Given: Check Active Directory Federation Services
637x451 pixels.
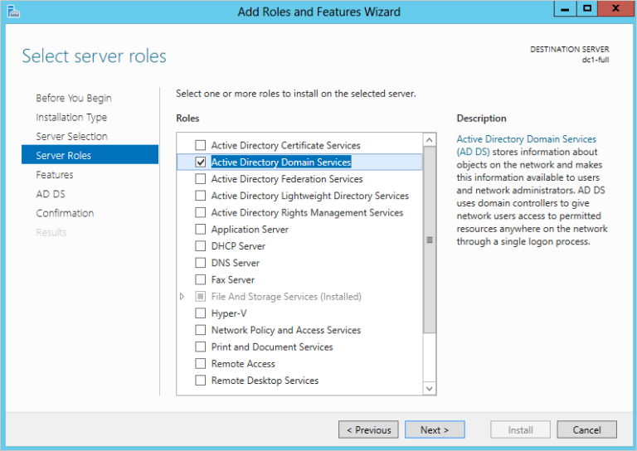Looking at the screenshot, I should (200, 179).
